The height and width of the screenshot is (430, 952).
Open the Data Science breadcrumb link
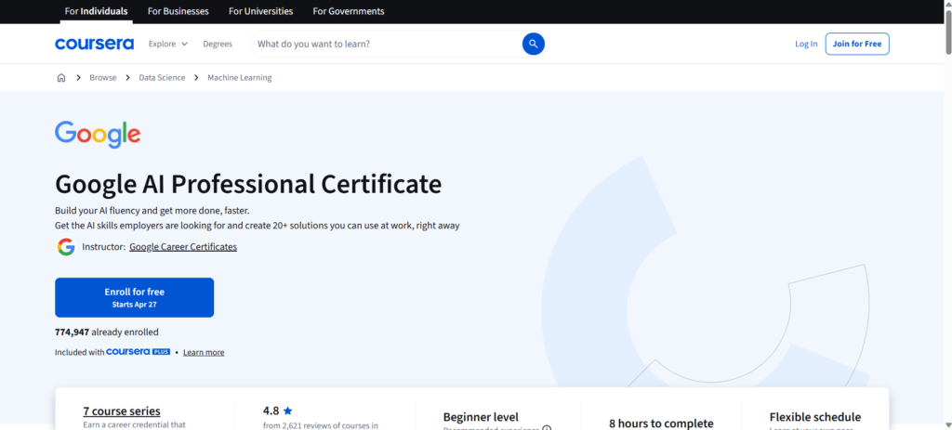click(x=162, y=78)
